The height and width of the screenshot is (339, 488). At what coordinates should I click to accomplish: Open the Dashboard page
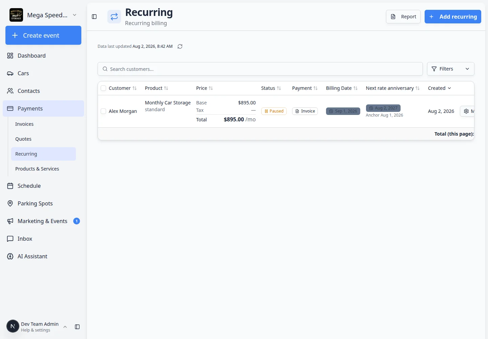pyautogui.click(x=43, y=56)
